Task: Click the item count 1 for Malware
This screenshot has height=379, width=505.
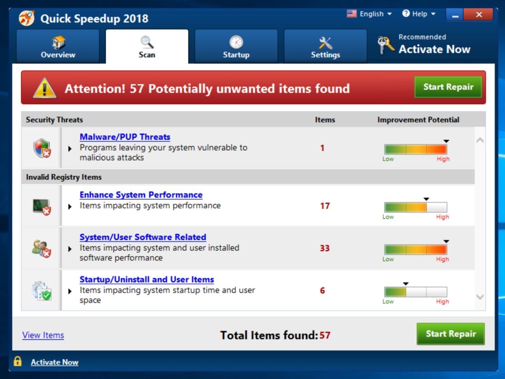Action: pyautogui.click(x=322, y=148)
